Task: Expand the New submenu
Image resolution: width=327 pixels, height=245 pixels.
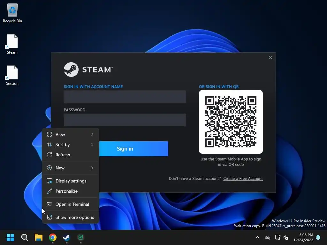Action: tap(71, 168)
